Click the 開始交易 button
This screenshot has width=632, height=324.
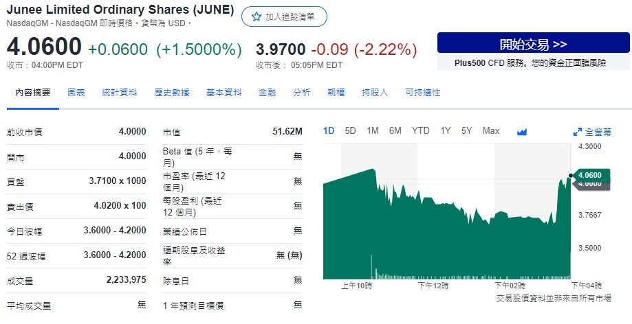click(x=533, y=45)
